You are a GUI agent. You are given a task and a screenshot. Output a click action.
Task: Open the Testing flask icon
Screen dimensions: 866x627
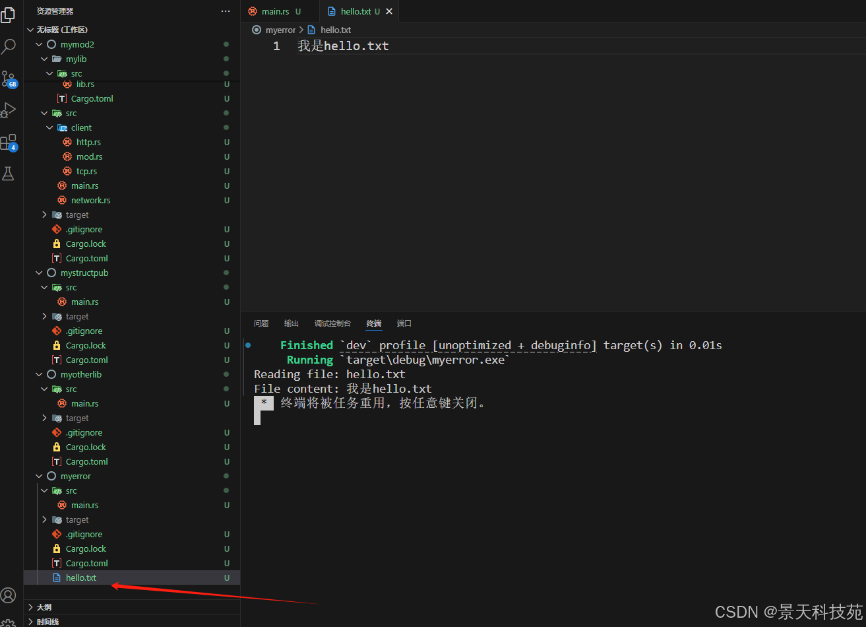(9, 174)
